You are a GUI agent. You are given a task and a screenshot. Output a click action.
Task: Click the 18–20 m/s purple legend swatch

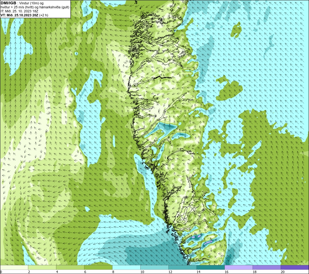point(267,267)
